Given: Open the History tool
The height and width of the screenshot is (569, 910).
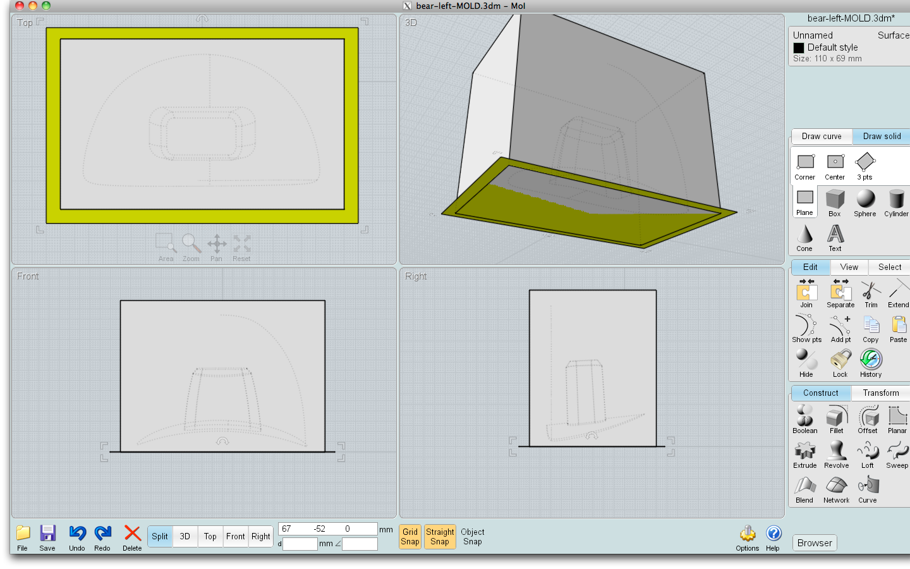Looking at the screenshot, I should point(871,363).
